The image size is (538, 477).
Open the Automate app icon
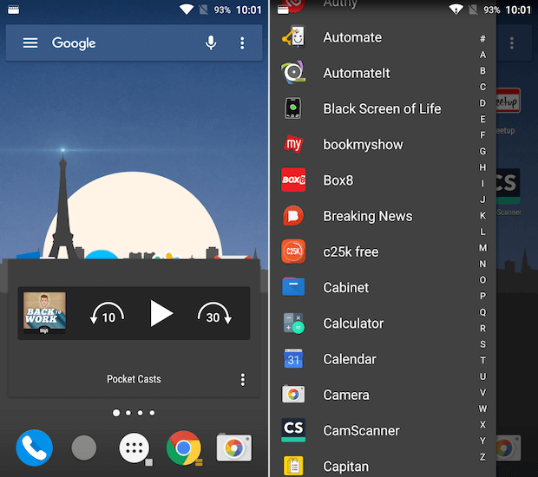coord(293,37)
